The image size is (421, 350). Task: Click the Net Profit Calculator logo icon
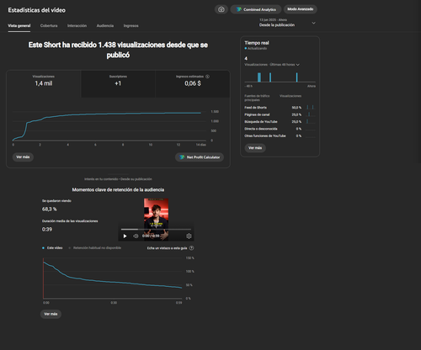click(183, 157)
